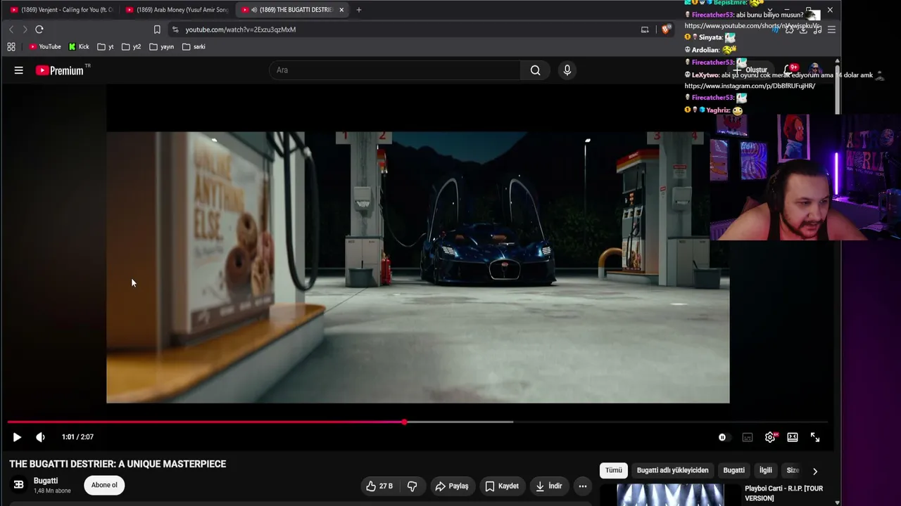This screenshot has height=506, width=901.
Task: Enter fullscreen on the video player
Action: point(815,437)
